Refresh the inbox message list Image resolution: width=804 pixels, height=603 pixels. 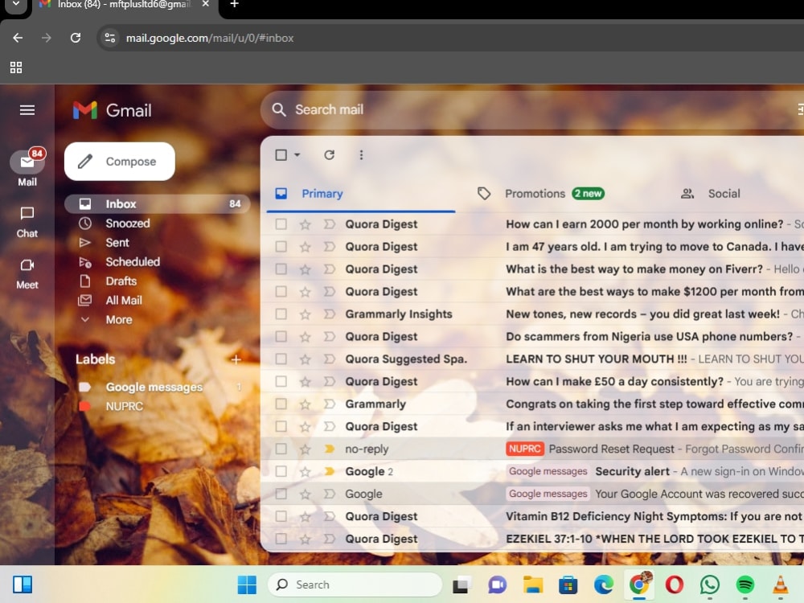point(329,155)
